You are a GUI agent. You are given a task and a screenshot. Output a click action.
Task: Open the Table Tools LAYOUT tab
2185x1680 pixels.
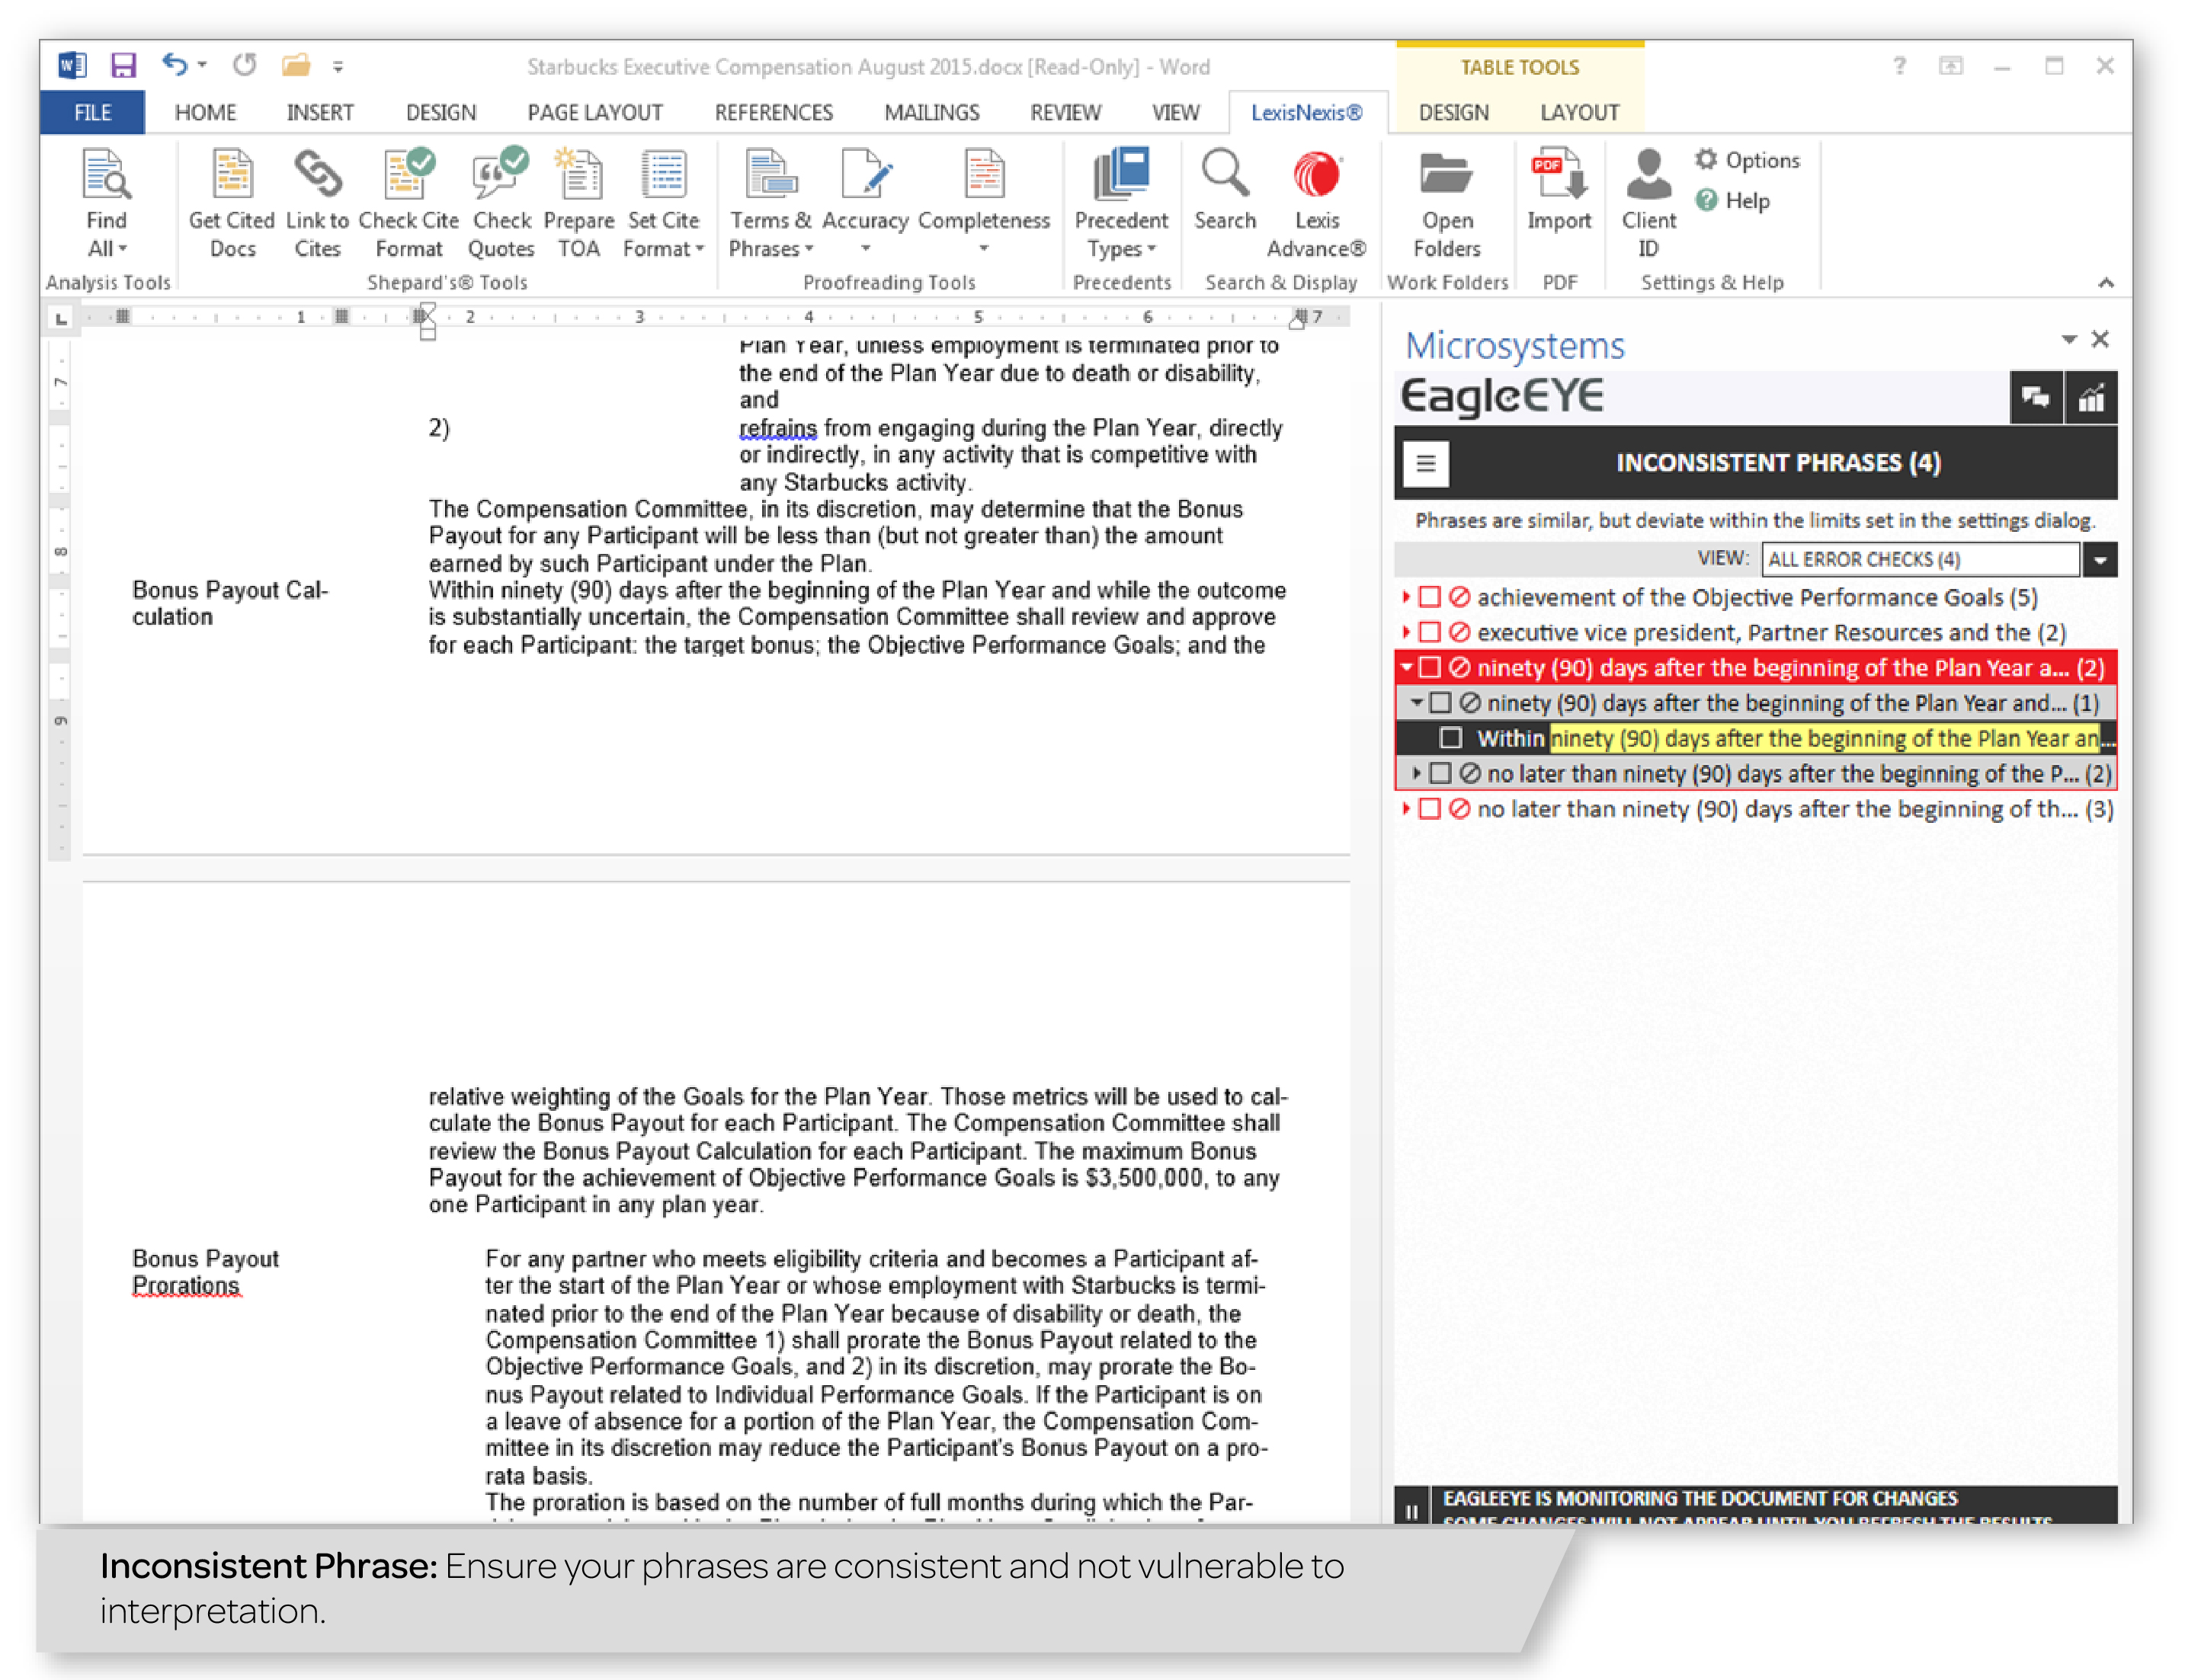point(1579,112)
